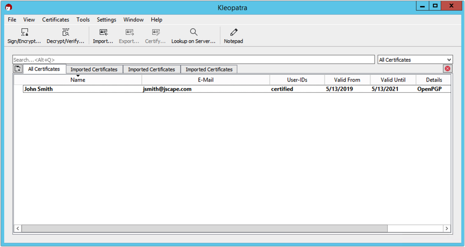Switch to the All Certificates tab
Screen dimensions: 465x247
pyautogui.click(x=44, y=69)
